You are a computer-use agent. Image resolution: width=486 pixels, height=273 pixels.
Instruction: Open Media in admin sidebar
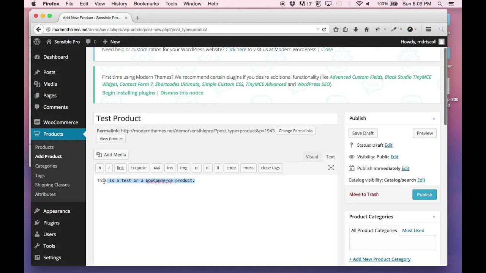(x=50, y=84)
